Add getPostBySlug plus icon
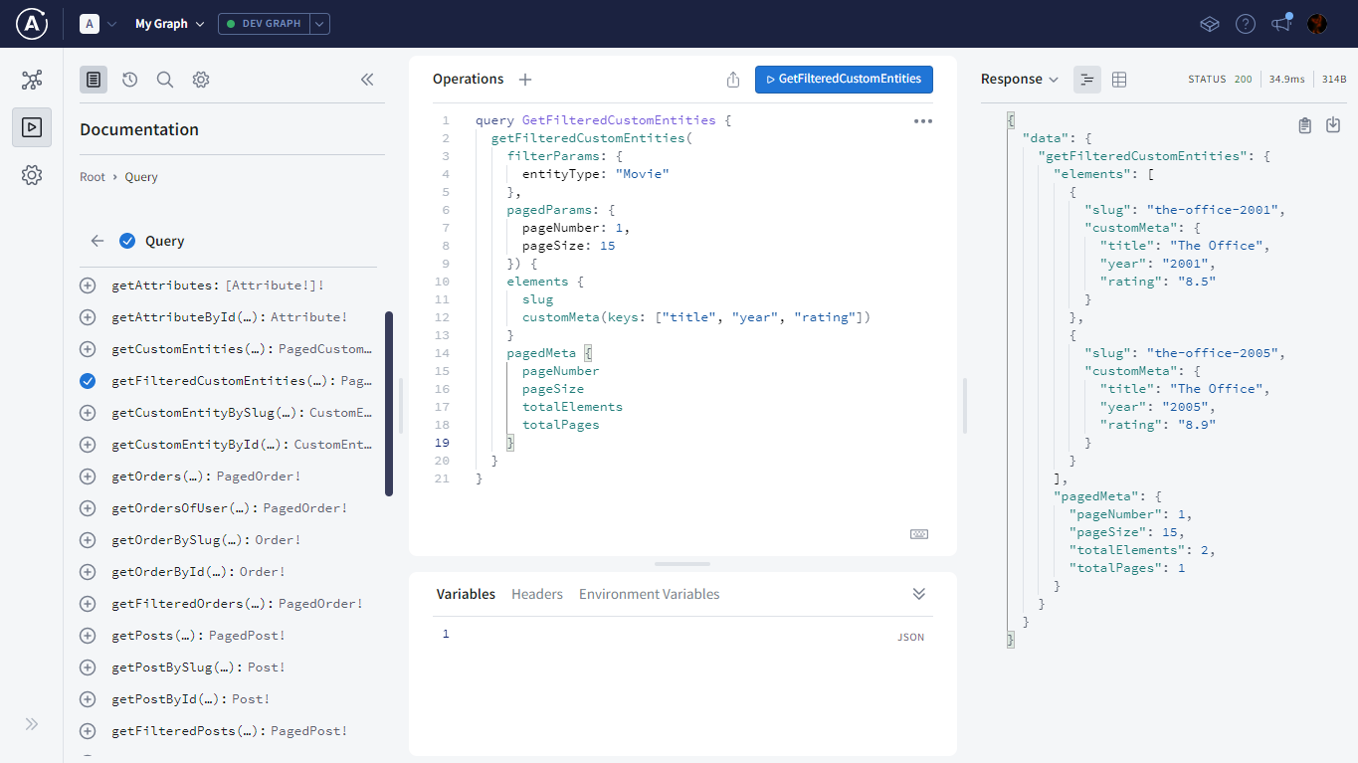The height and width of the screenshot is (763, 1358). [88, 668]
